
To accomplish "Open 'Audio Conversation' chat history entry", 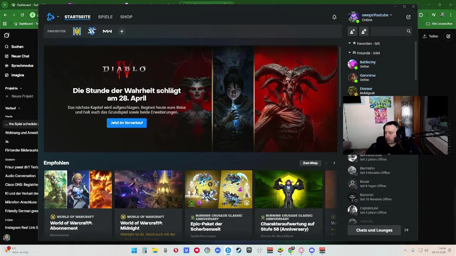I will point(20,176).
